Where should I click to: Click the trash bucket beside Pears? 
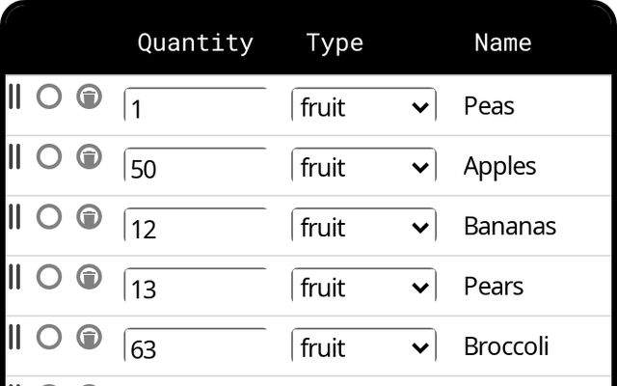point(89,277)
